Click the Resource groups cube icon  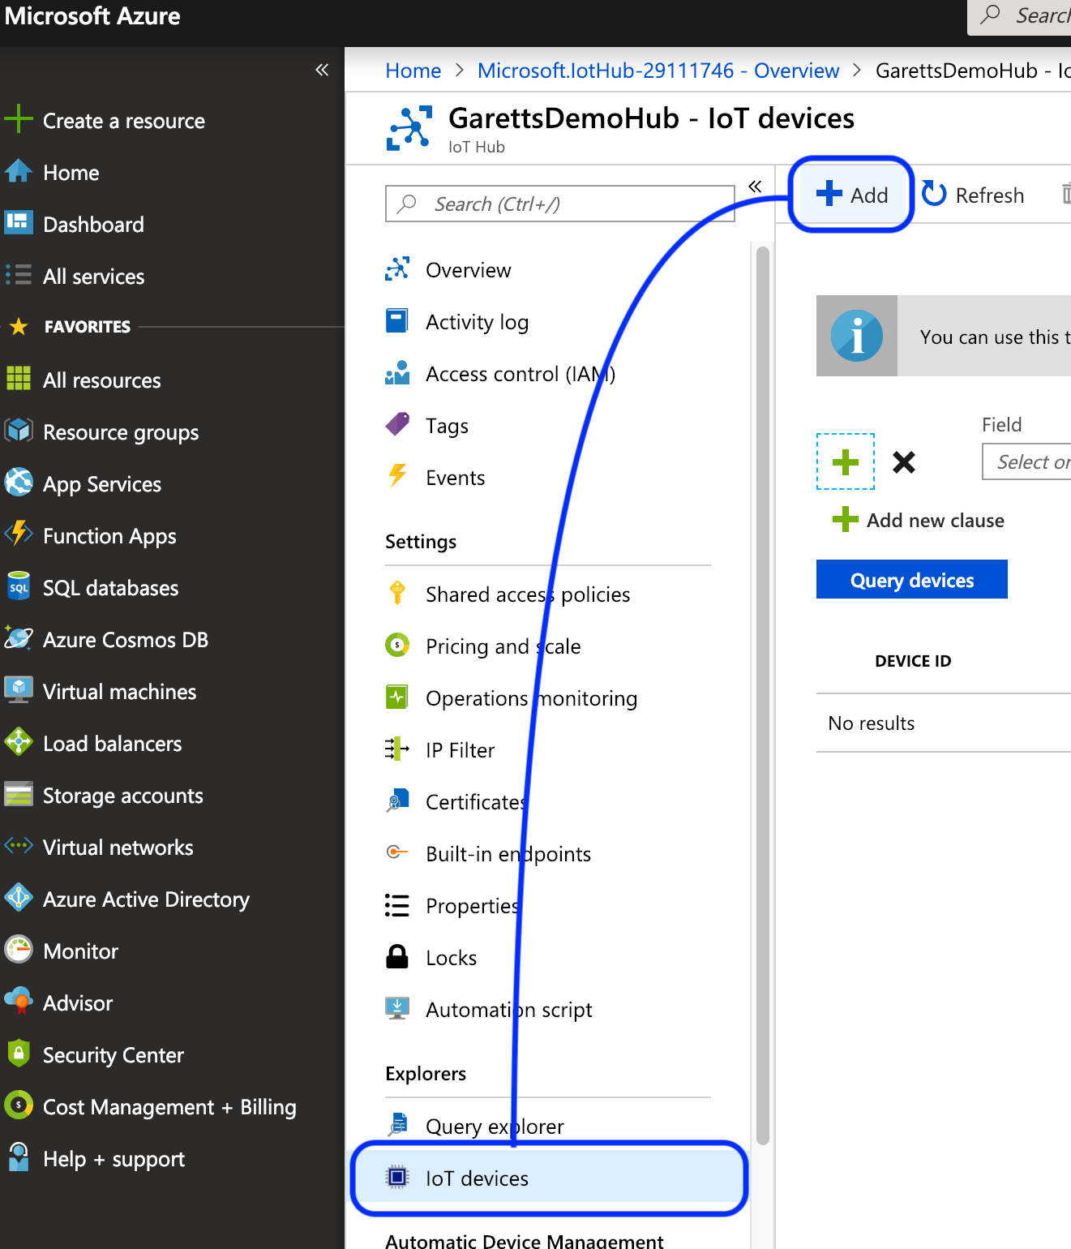click(x=18, y=431)
